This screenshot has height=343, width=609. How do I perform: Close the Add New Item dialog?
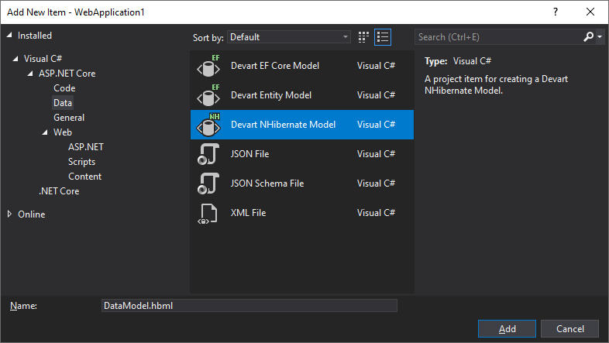[590, 12]
